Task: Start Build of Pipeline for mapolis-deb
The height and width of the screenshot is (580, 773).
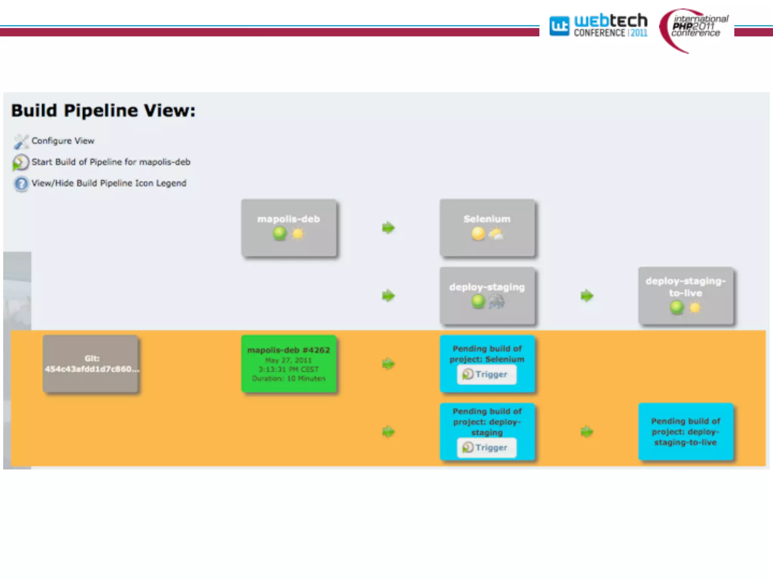Action: pyautogui.click(x=111, y=162)
